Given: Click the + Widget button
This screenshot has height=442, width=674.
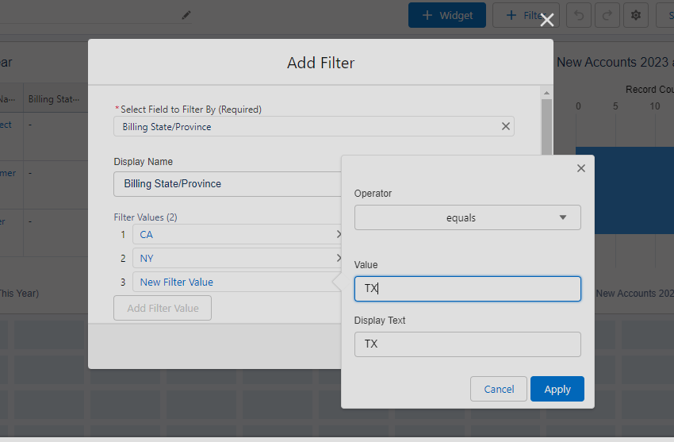Looking at the screenshot, I should pyautogui.click(x=447, y=16).
